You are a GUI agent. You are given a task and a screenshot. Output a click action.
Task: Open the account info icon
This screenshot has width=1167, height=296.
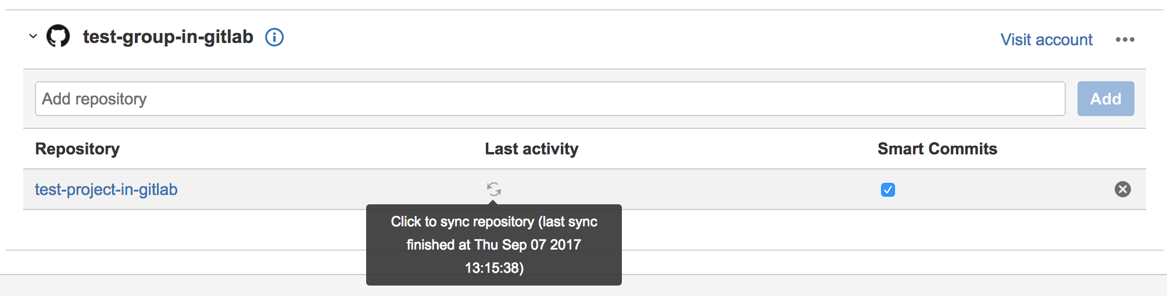(x=274, y=37)
